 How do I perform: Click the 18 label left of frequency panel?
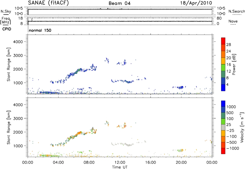[x=21, y=18]
